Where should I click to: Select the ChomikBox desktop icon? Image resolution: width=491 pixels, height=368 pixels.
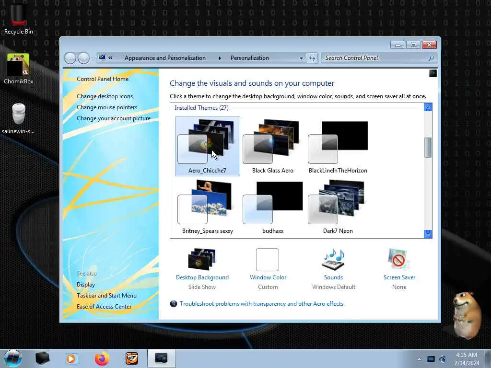[19, 69]
